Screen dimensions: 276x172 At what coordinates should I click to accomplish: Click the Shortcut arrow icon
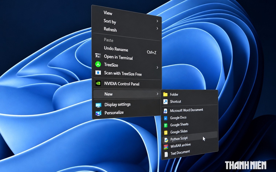(x=165, y=102)
